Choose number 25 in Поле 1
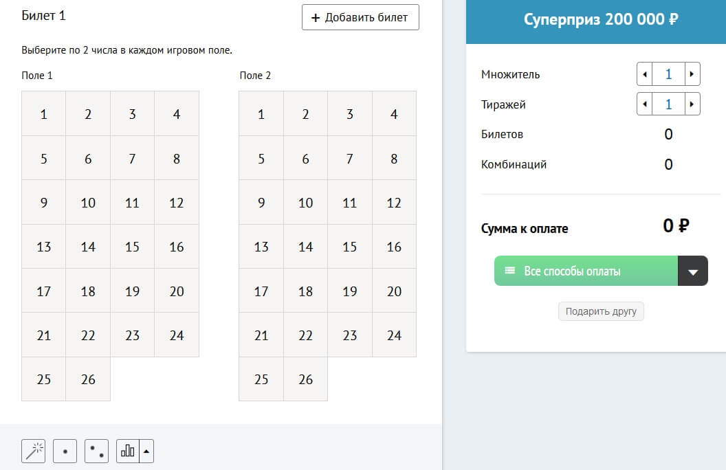The image size is (726, 470). [x=43, y=379]
